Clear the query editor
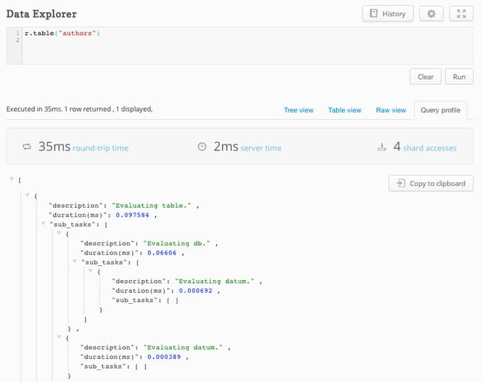 pyautogui.click(x=426, y=77)
